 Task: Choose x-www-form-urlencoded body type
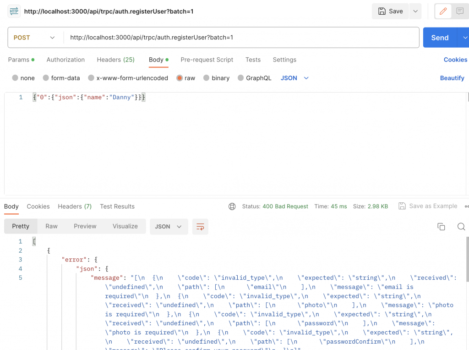point(91,78)
